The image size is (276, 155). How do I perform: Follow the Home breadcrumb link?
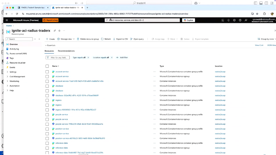(9, 26)
